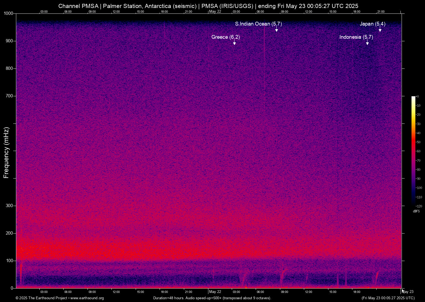Click the May 23 date label at bottom right
425x302 pixels.
pos(408,292)
